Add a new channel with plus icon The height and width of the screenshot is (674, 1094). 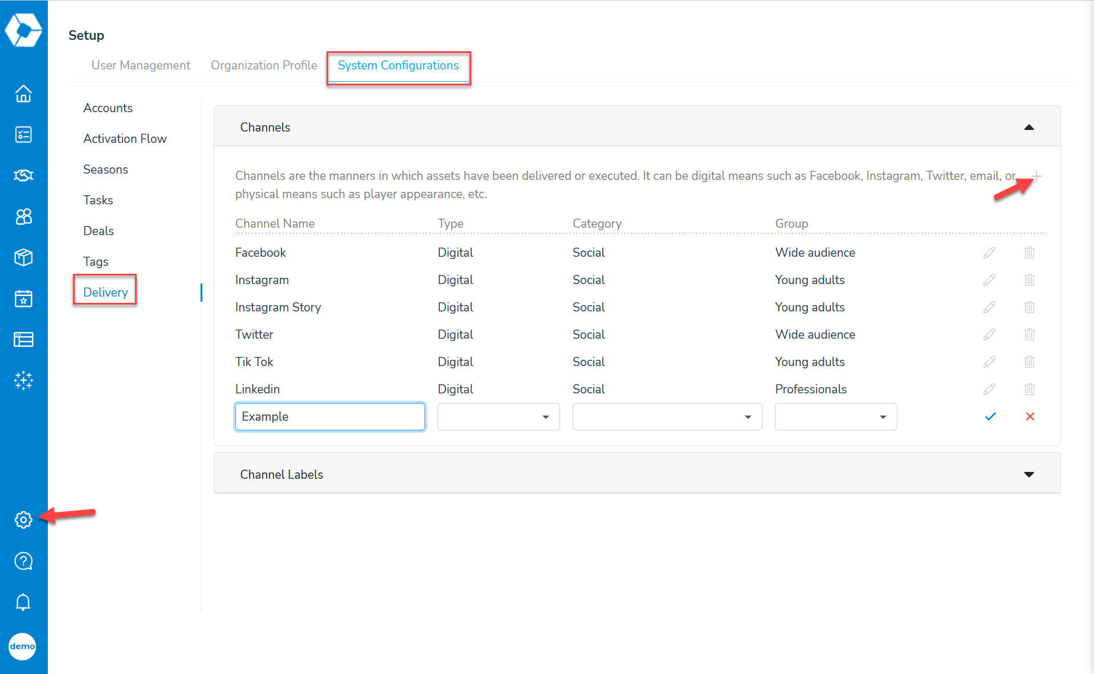1037,176
